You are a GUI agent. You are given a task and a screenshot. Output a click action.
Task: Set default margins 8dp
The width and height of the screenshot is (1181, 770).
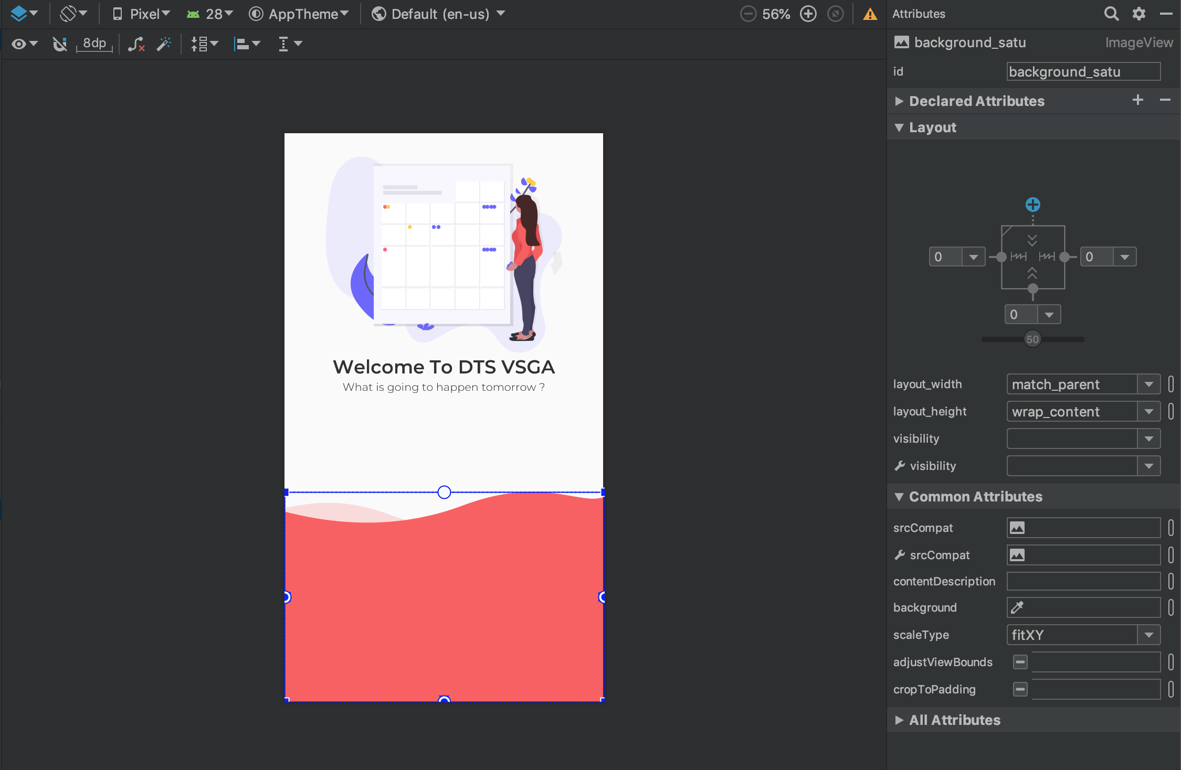(94, 44)
